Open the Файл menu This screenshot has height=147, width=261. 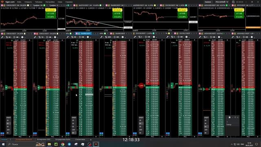19,2
